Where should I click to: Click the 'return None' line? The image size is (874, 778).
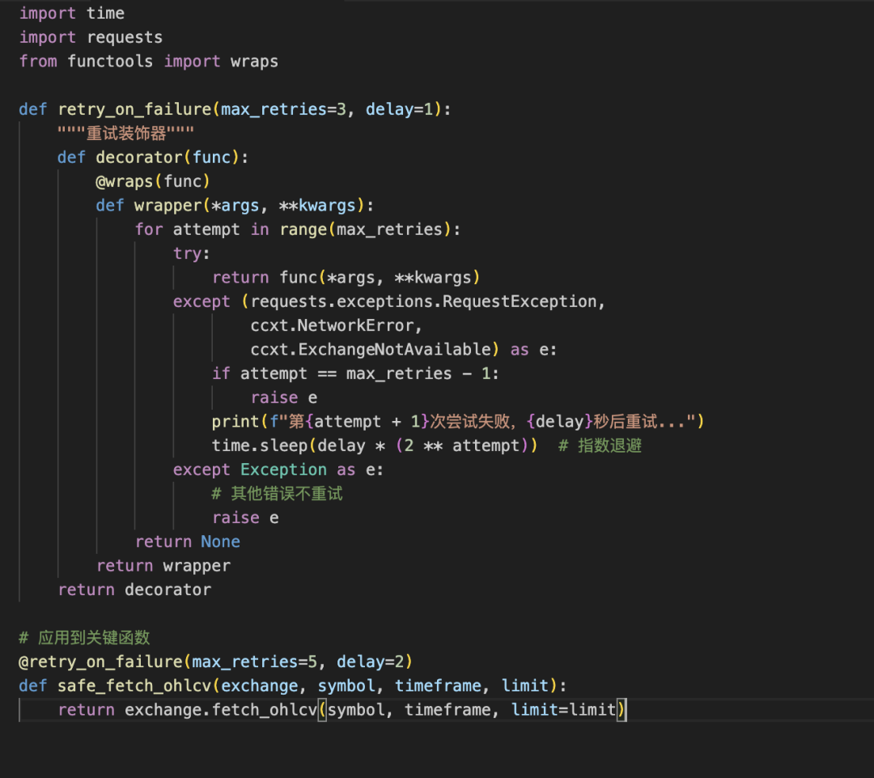coord(187,542)
